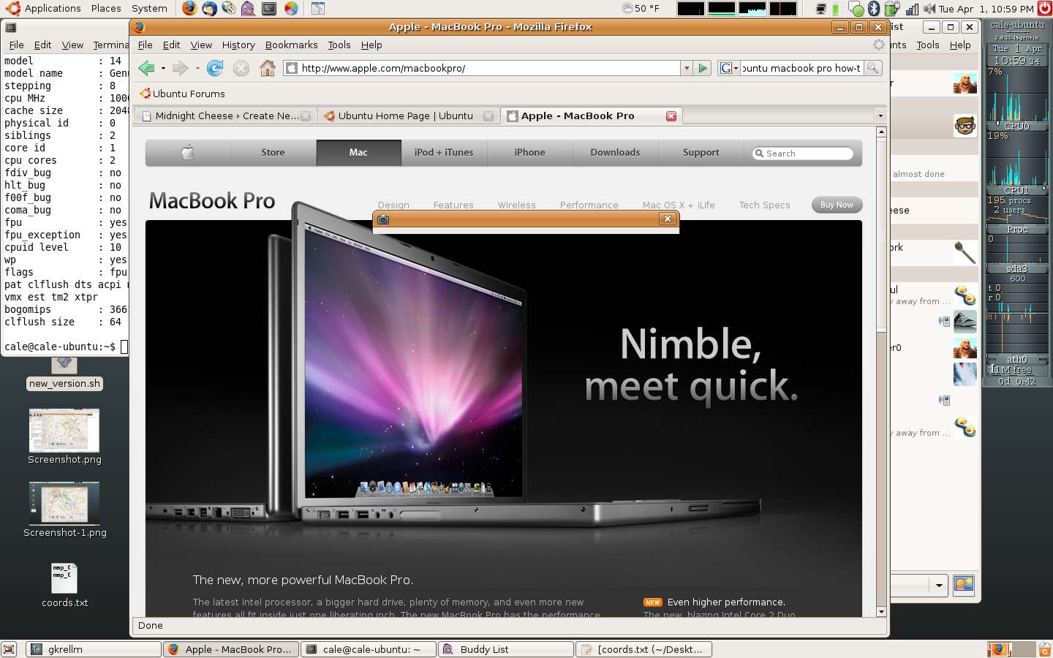Viewport: 1053px width, 658px height.
Task: Click the Firefox stop button
Action: click(241, 68)
